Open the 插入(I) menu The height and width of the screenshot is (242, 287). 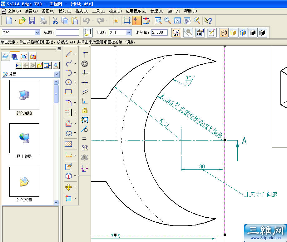pyautogui.click(x=65, y=11)
